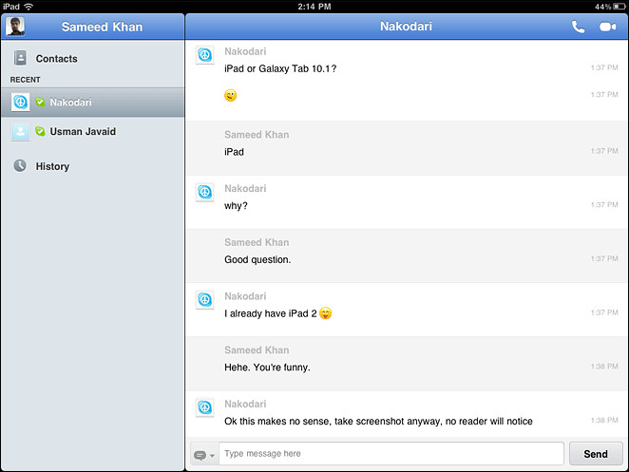Start a video call with Nakodari
The height and width of the screenshot is (472, 629).
[x=607, y=27]
